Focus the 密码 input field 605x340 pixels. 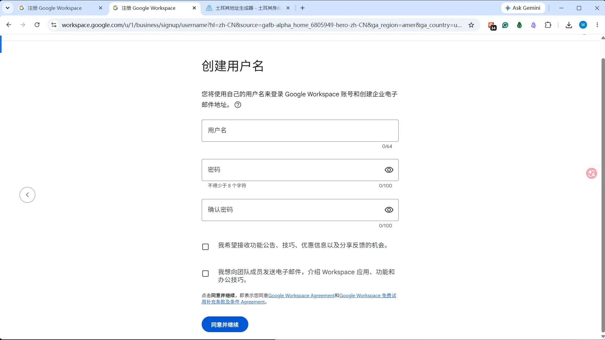[300, 170]
